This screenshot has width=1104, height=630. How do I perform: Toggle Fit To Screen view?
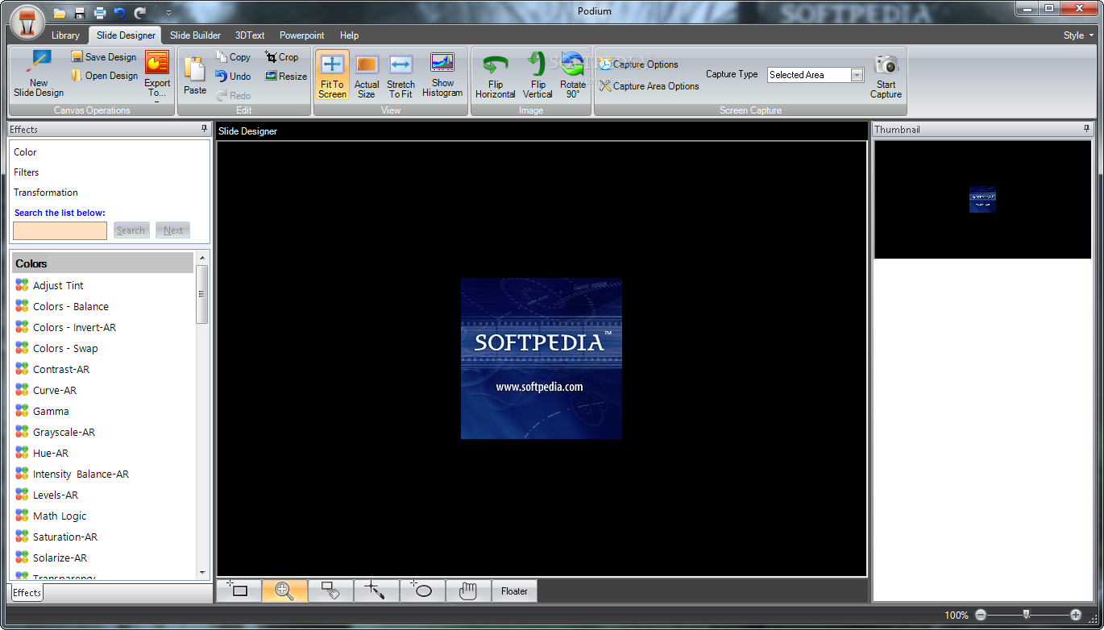pyautogui.click(x=332, y=76)
